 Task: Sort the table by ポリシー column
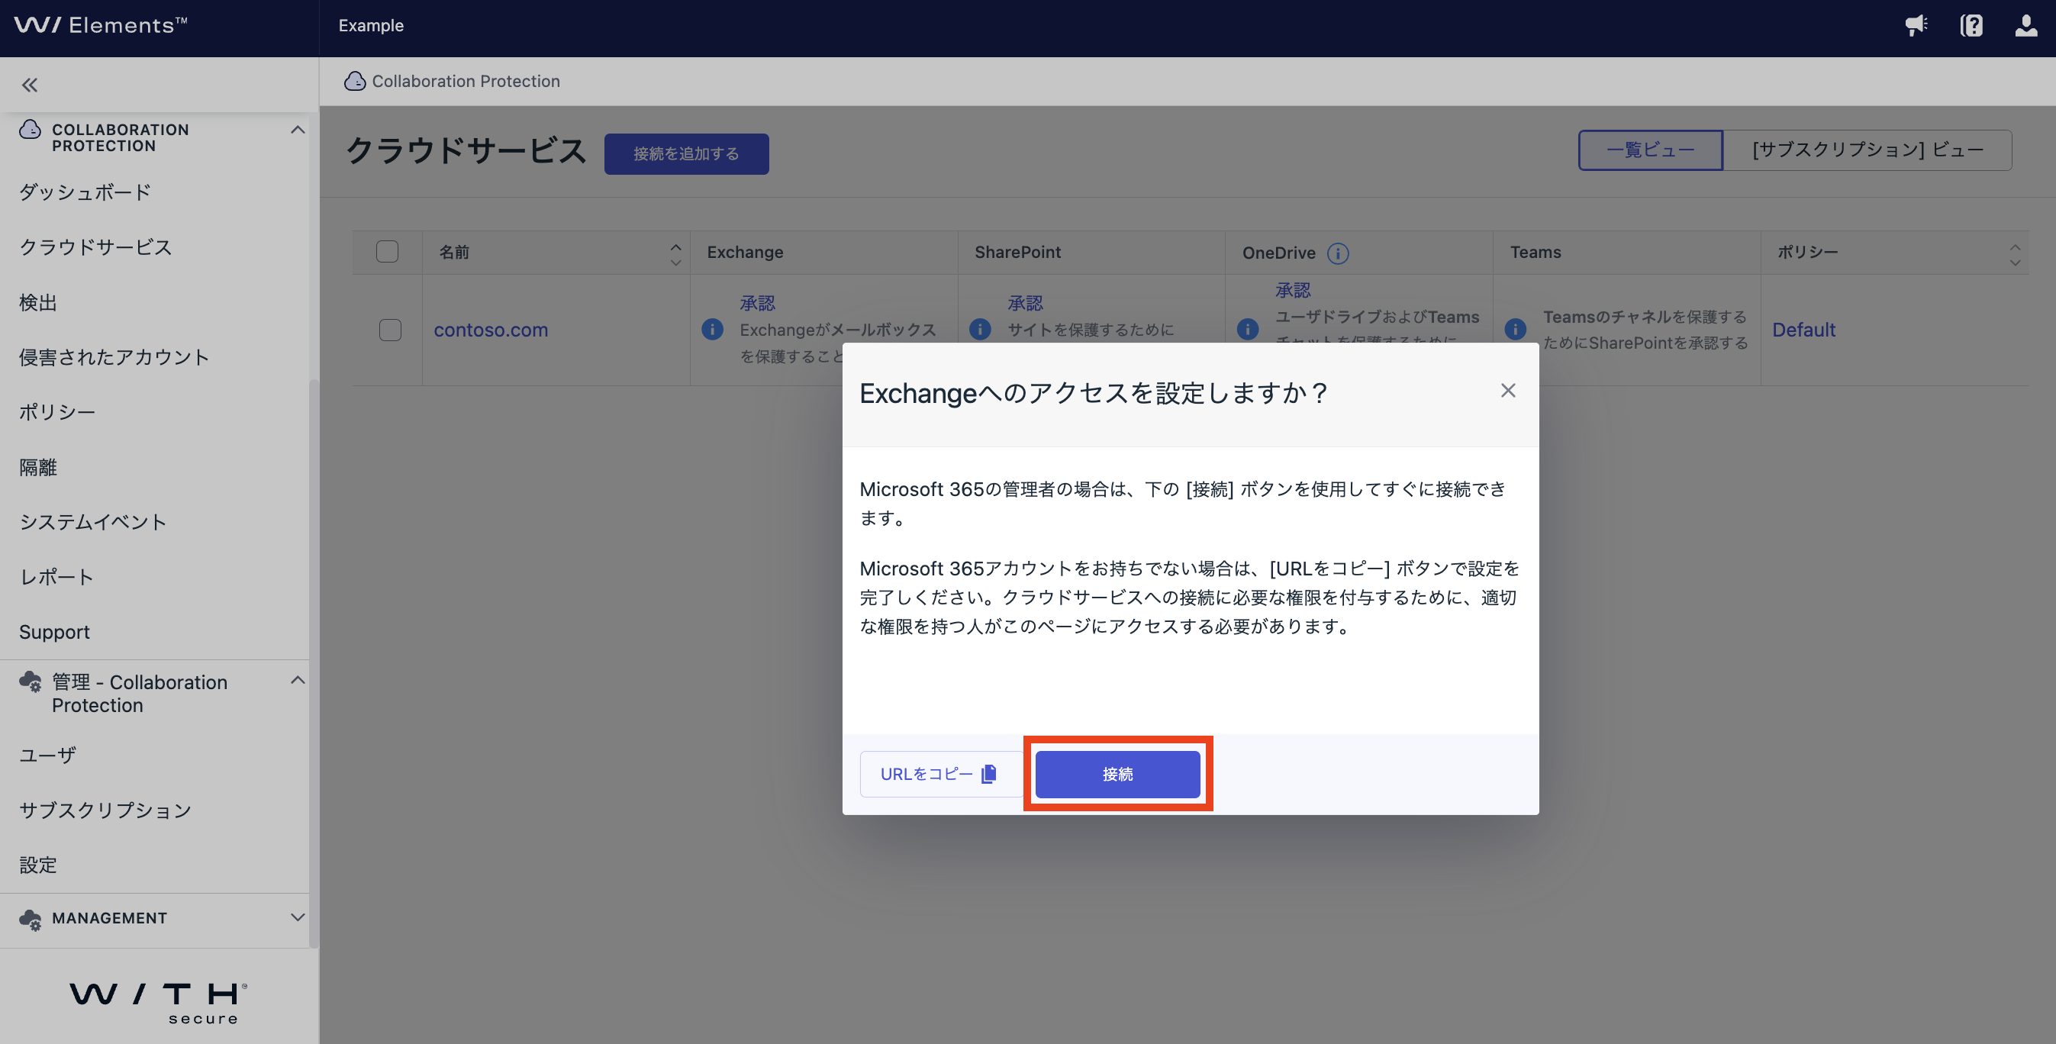pyautogui.click(x=2016, y=255)
